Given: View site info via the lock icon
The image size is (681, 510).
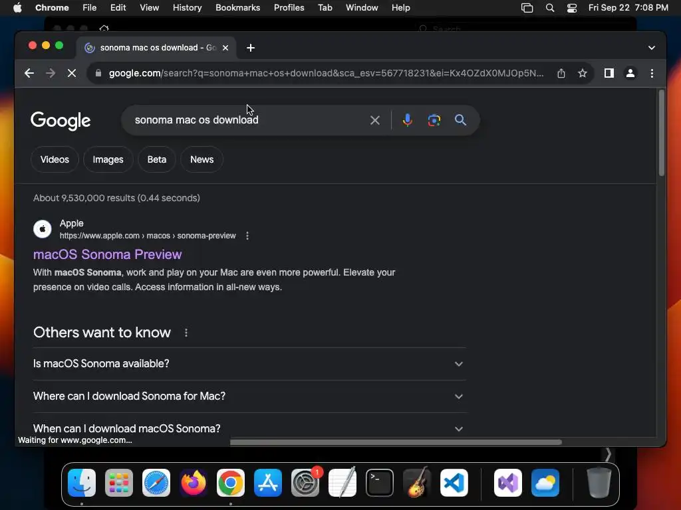Looking at the screenshot, I should [x=98, y=73].
